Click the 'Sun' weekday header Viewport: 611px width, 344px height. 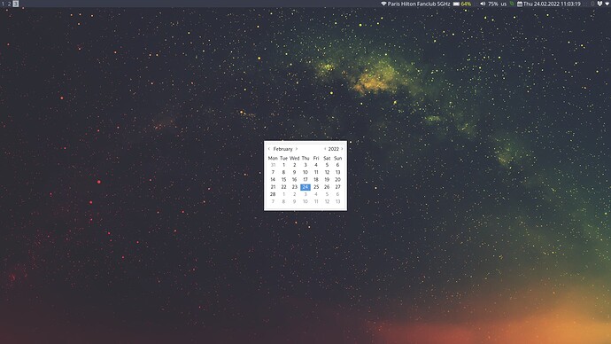tap(338, 158)
